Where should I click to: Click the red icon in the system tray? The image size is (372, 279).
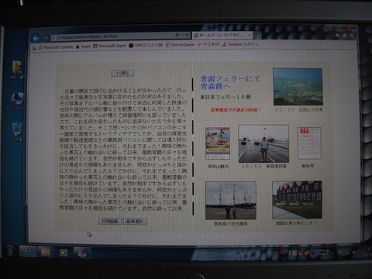(x=282, y=253)
